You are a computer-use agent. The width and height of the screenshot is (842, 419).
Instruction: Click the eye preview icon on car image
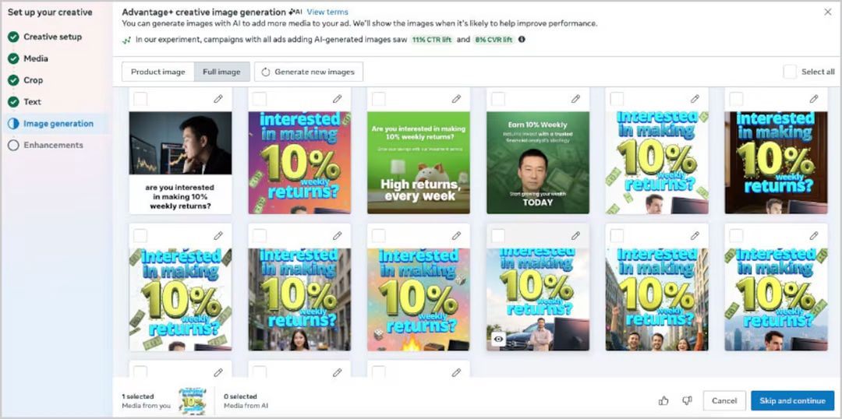(498, 340)
